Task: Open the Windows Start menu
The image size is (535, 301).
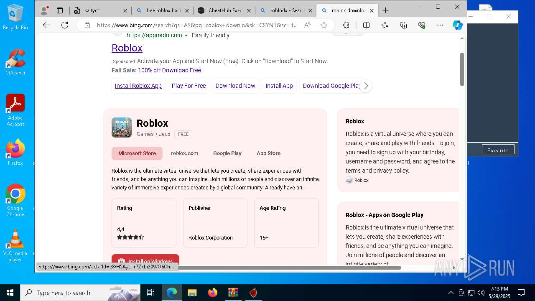Action: click(x=10, y=293)
